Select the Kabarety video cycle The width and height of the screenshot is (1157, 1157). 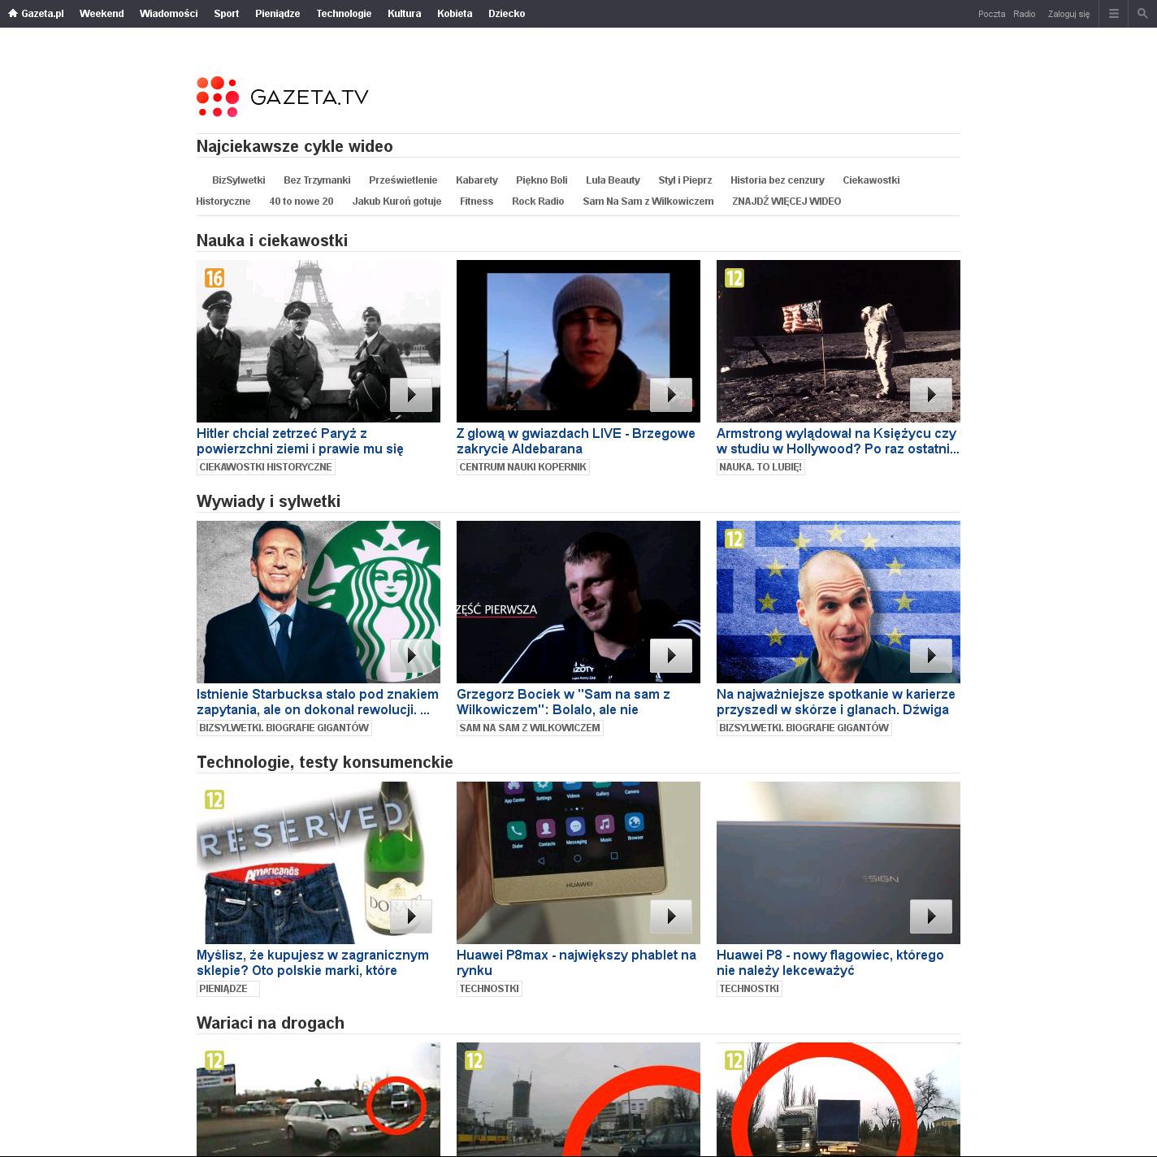476,180
